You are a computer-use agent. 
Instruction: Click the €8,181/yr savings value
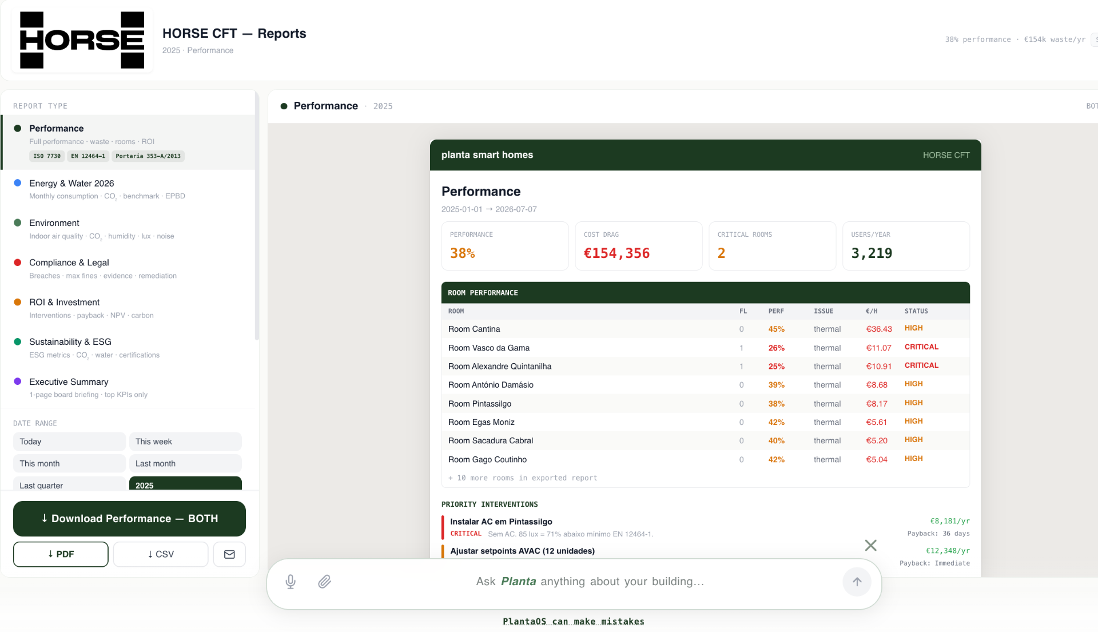(x=950, y=521)
